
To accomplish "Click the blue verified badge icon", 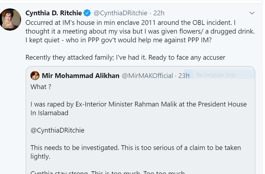I will tap(87, 13).
